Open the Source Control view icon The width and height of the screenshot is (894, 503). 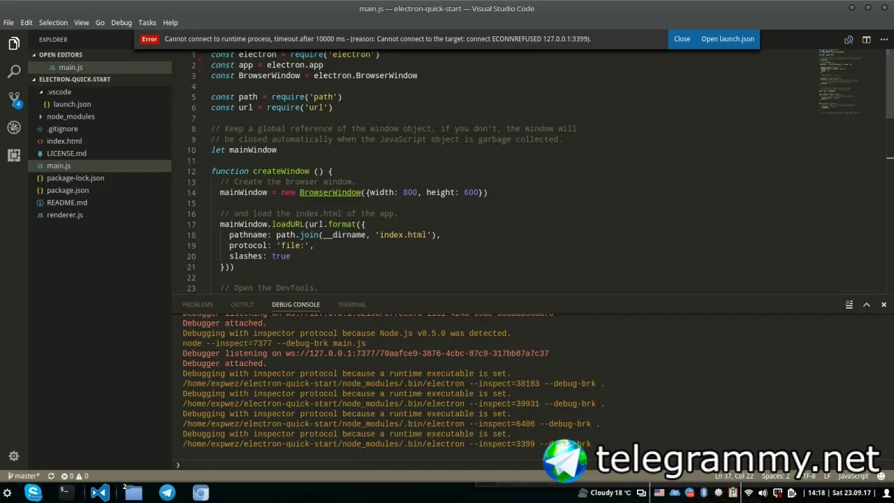(14, 99)
